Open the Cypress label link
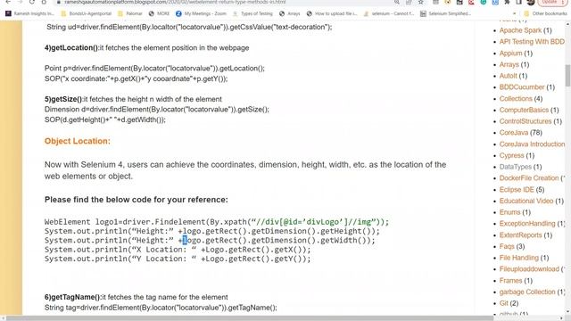The image size is (571, 321). pos(511,155)
